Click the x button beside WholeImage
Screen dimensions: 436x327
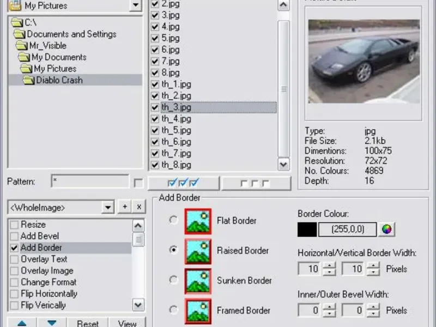(139, 207)
